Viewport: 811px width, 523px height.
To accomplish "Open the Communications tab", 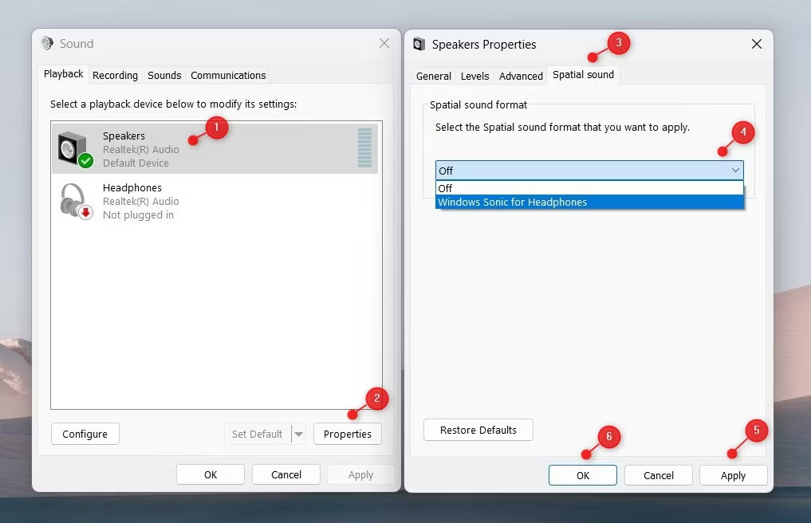I will [x=228, y=76].
